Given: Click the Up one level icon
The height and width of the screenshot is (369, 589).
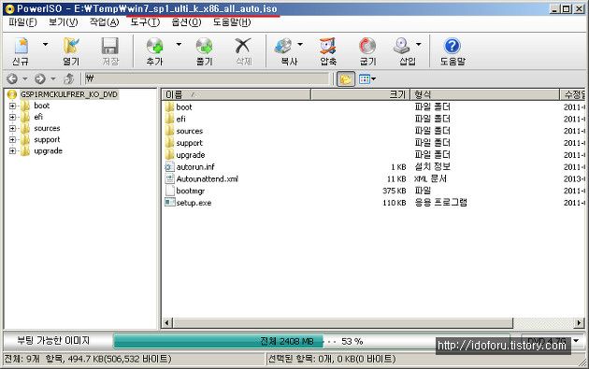Looking at the screenshot, I should [69, 78].
